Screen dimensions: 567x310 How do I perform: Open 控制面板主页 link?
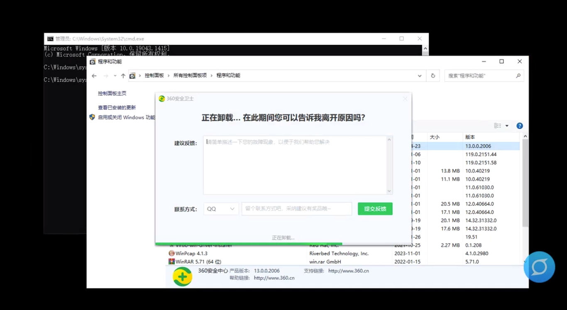coord(112,94)
